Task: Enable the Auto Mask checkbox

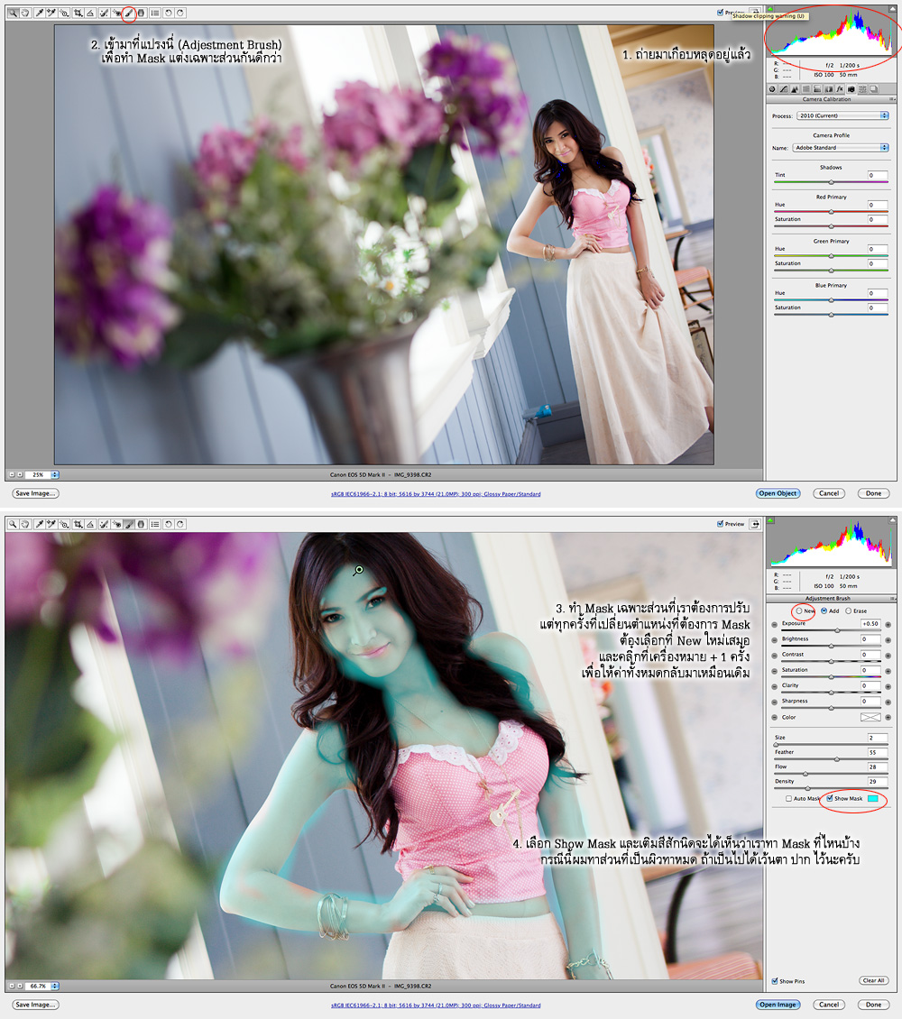Action: [x=788, y=798]
